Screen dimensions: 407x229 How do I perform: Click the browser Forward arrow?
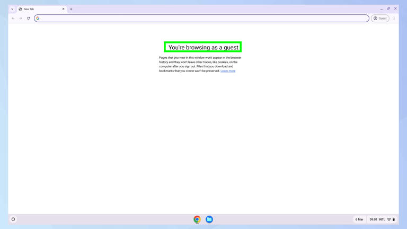(x=21, y=19)
